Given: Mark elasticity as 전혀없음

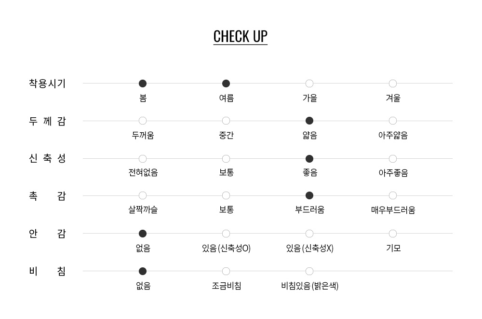Looking at the screenshot, I should [143, 158].
